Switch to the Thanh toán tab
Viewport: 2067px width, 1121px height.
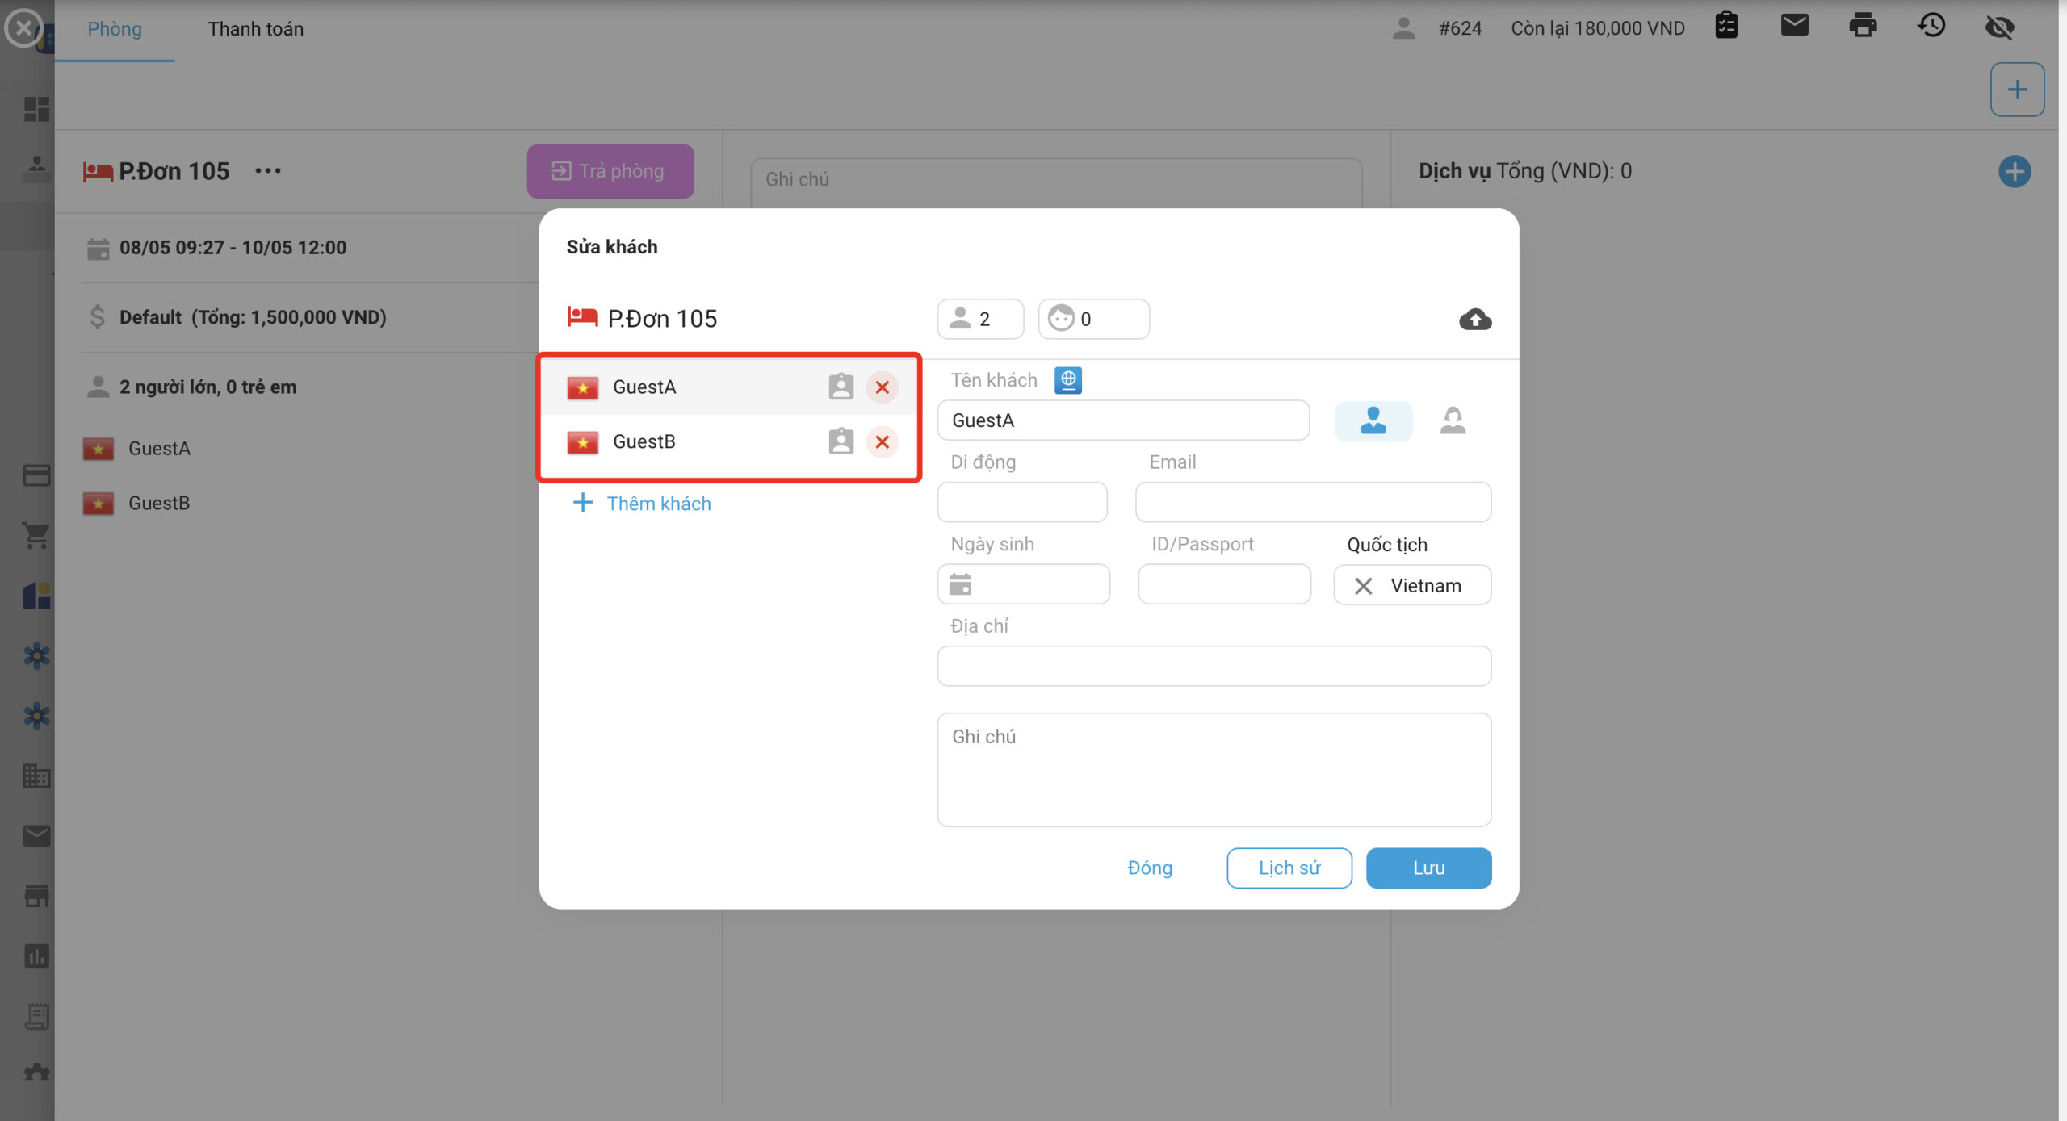click(255, 29)
